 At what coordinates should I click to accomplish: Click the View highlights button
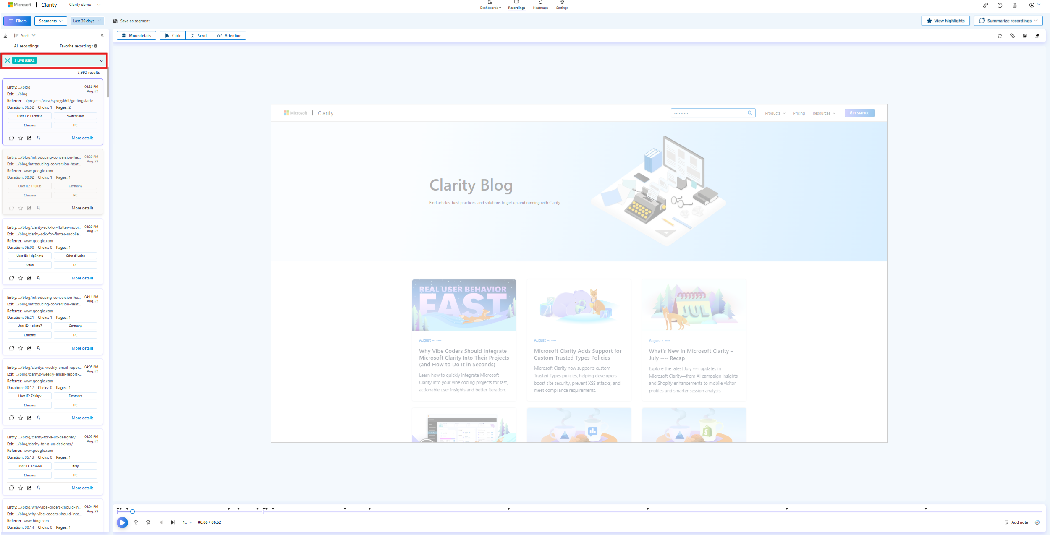click(x=945, y=21)
